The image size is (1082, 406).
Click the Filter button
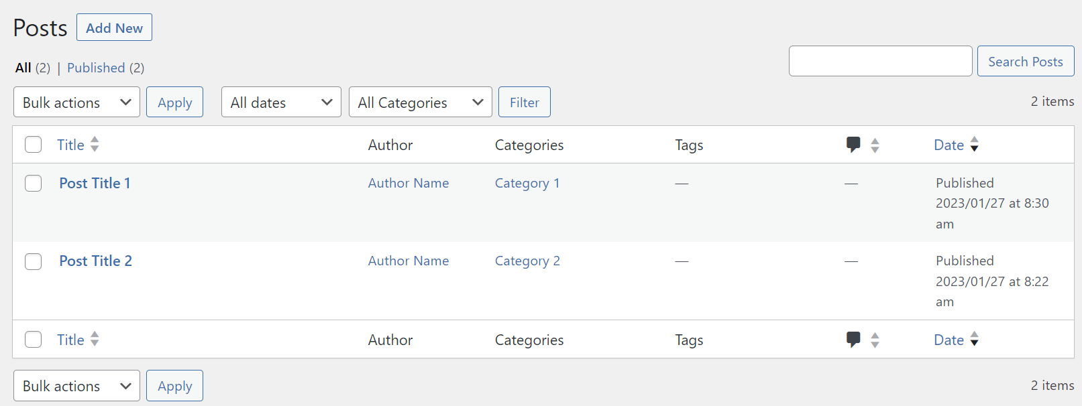click(524, 103)
